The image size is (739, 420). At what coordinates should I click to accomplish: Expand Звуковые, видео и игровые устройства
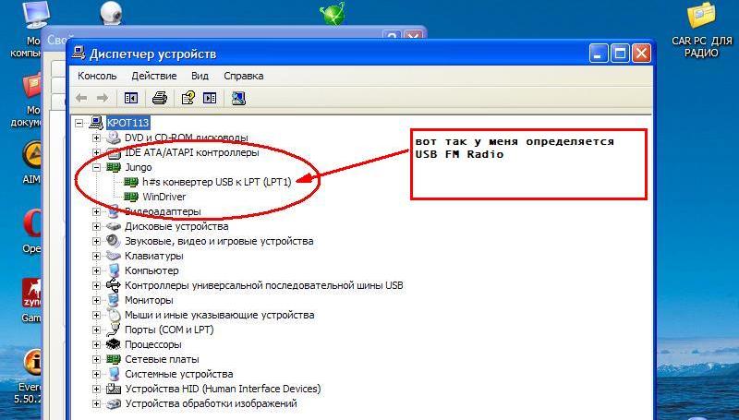(97, 241)
